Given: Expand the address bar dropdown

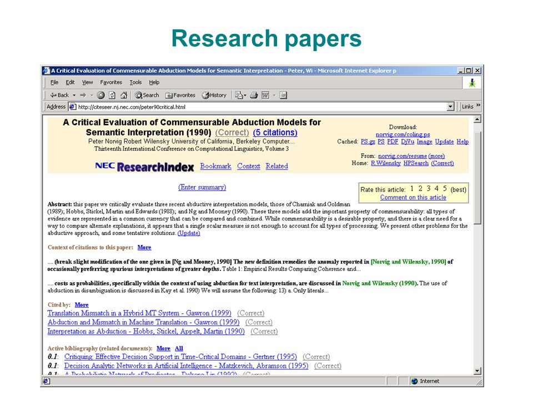Looking at the screenshot, I should coord(450,107).
